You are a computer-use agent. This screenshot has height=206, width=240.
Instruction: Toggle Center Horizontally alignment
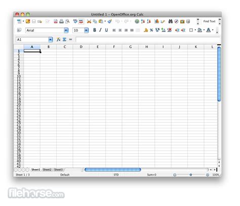pos(120,30)
